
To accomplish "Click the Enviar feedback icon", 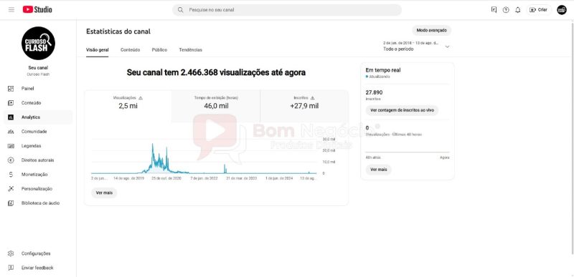I will [11, 268].
